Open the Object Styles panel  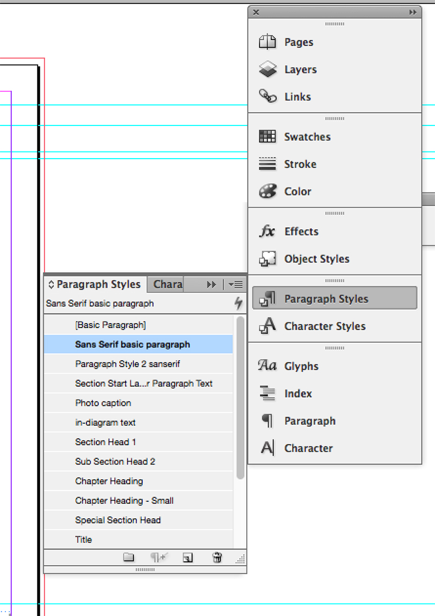316,259
